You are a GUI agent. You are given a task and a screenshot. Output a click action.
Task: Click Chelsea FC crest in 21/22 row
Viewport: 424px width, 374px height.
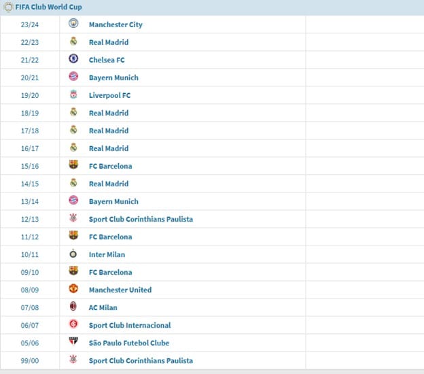point(73,58)
